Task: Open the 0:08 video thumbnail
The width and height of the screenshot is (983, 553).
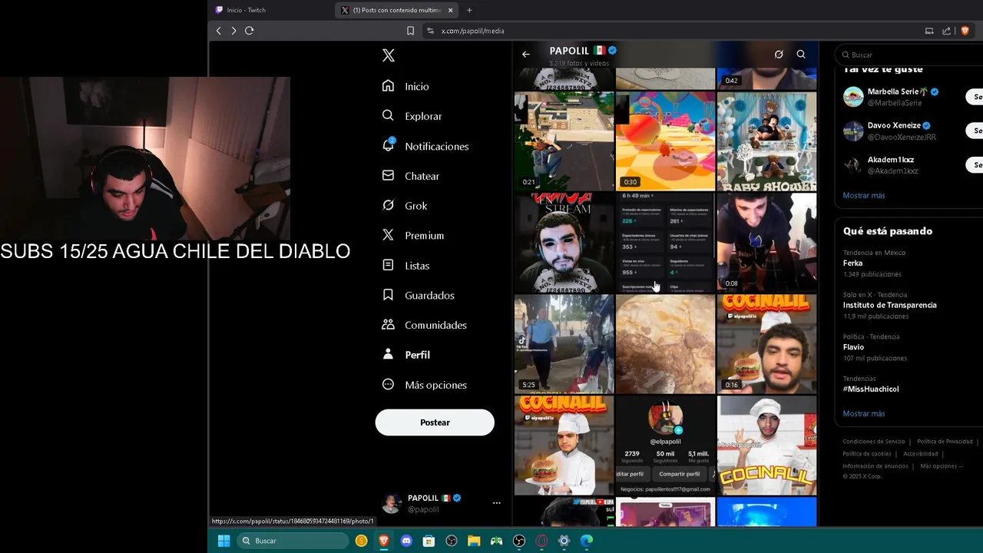Action: pyautogui.click(x=766, y=243)
